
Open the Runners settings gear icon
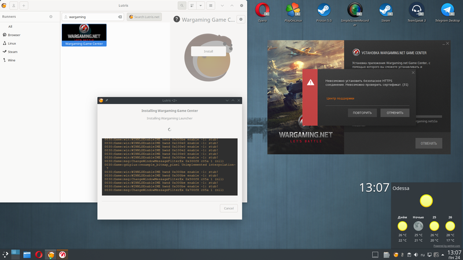click(x=51, y=17)
